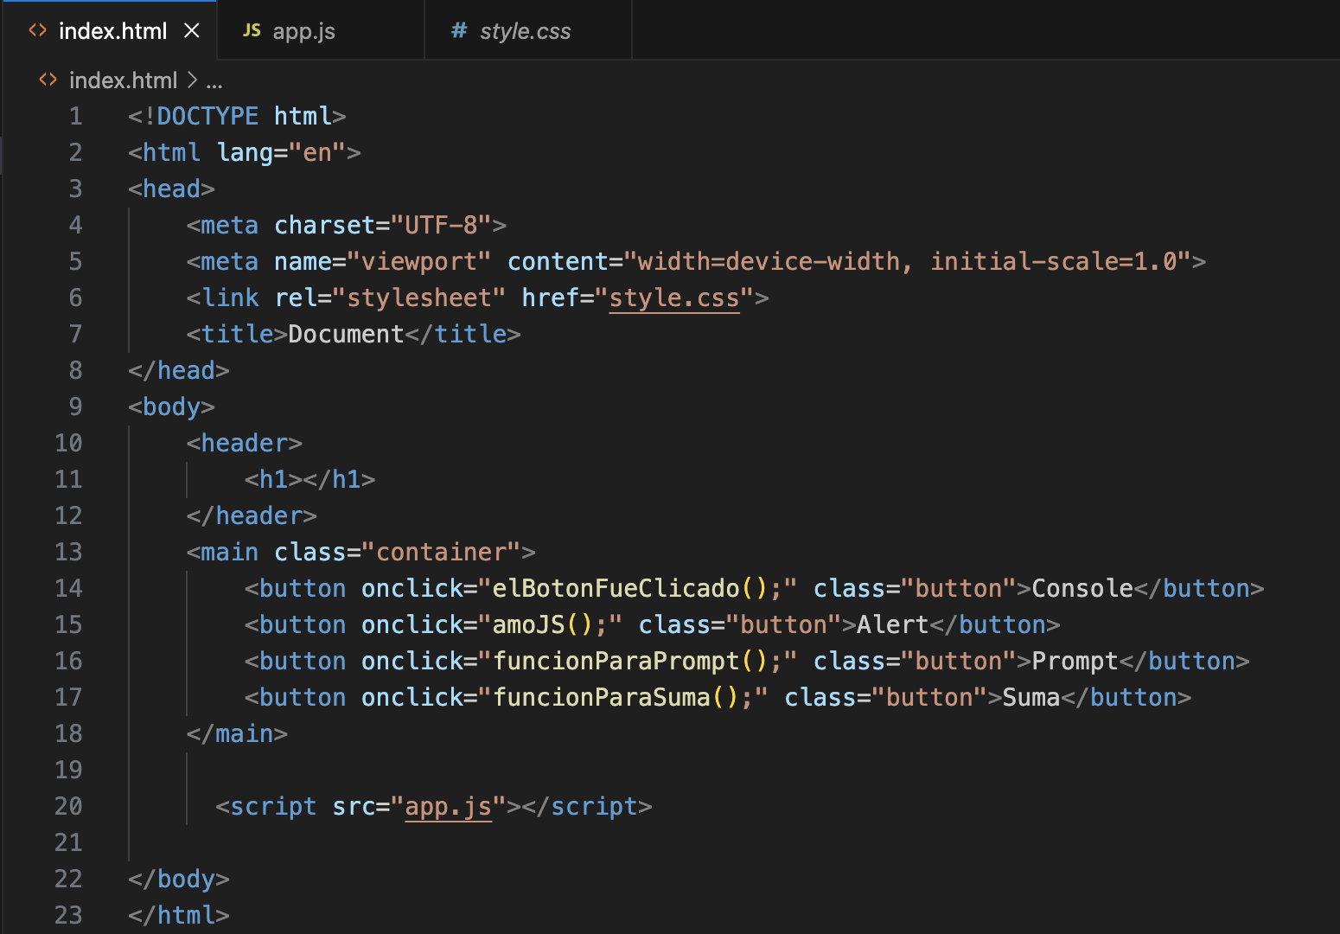Place cursor between the h1 tags

303,480
